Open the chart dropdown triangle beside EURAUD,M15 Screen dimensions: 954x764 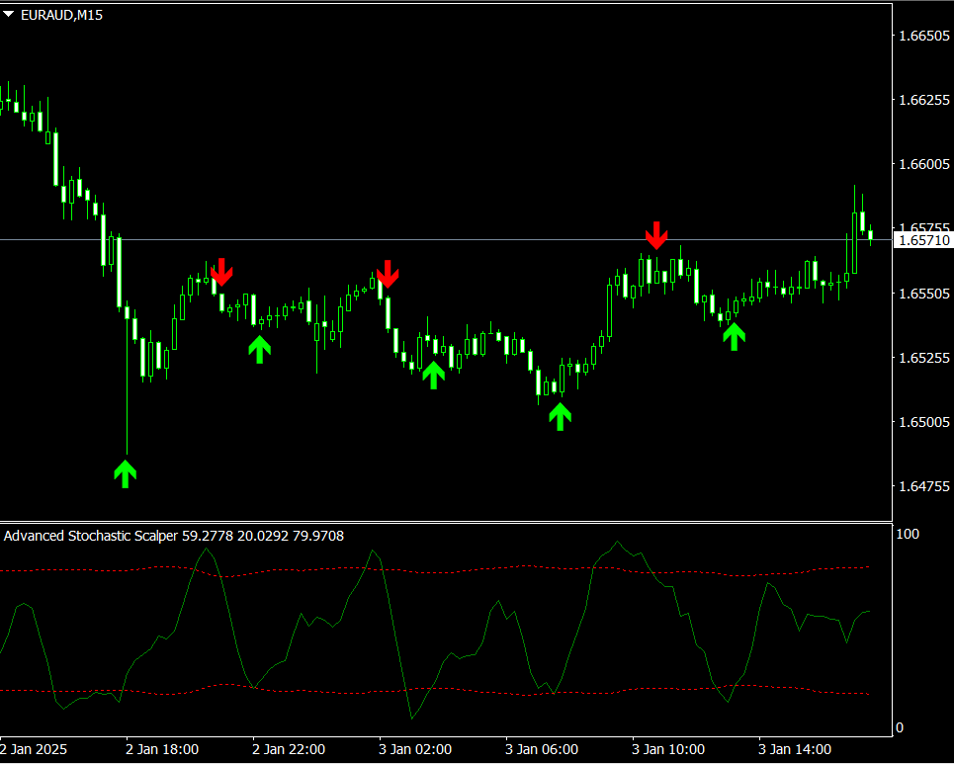(9, 14)
